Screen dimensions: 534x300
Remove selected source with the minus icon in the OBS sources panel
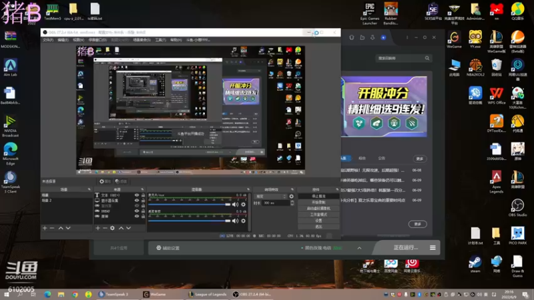click(105, 228)
